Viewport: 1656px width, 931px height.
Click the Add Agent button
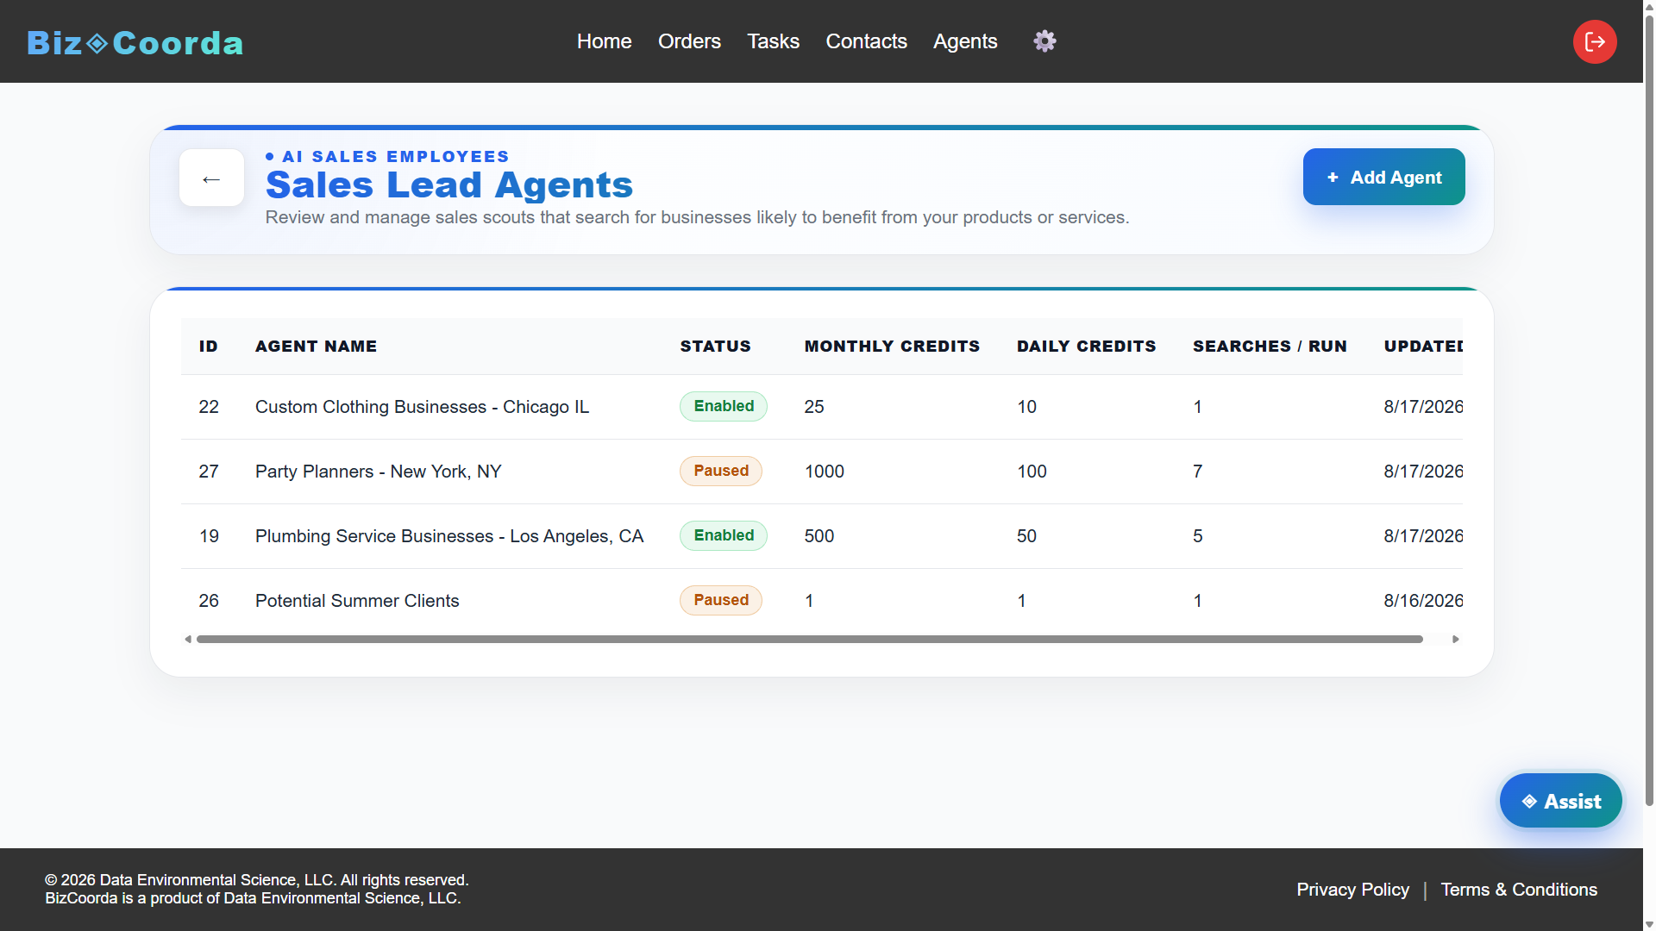1383,177
